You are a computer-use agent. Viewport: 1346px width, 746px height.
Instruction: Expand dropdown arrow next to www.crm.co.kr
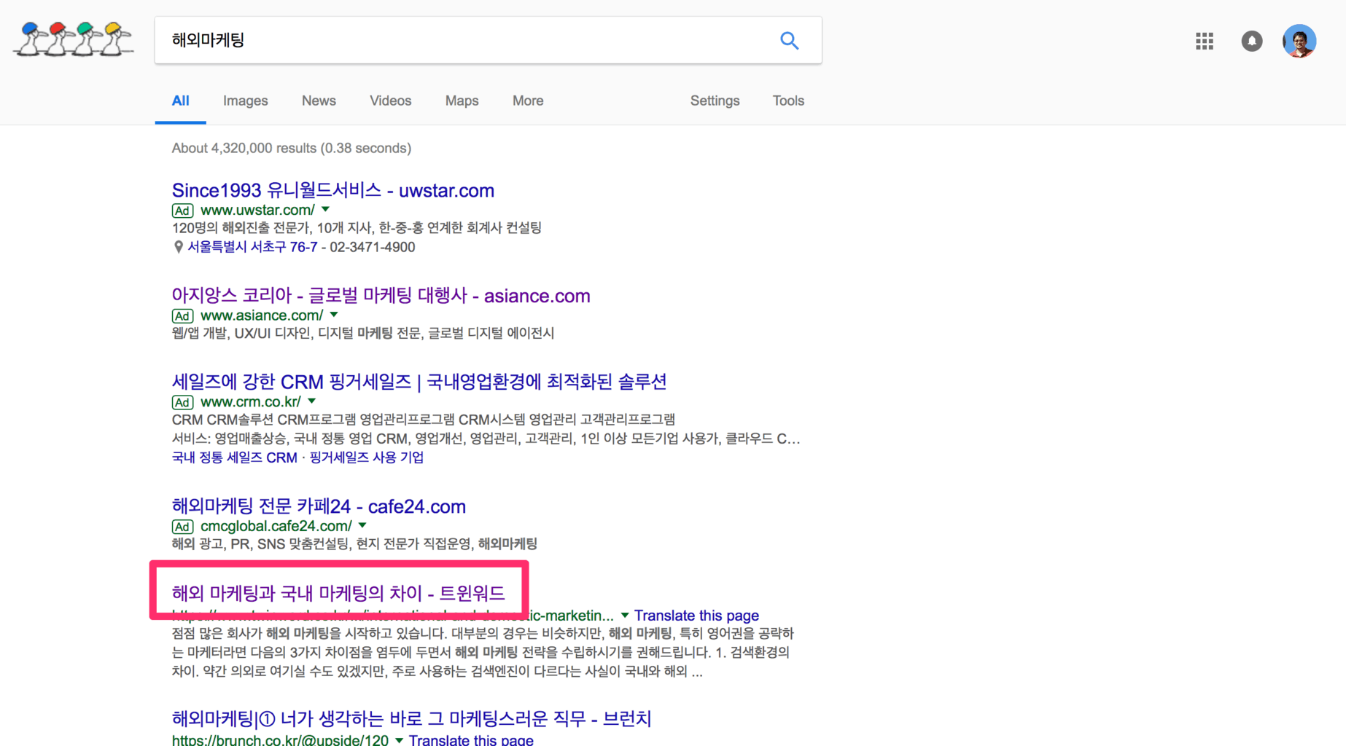click(x=312, y=401)
